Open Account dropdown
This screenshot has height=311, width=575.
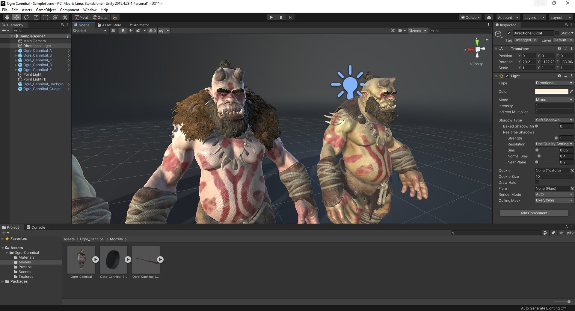(508, 17)
